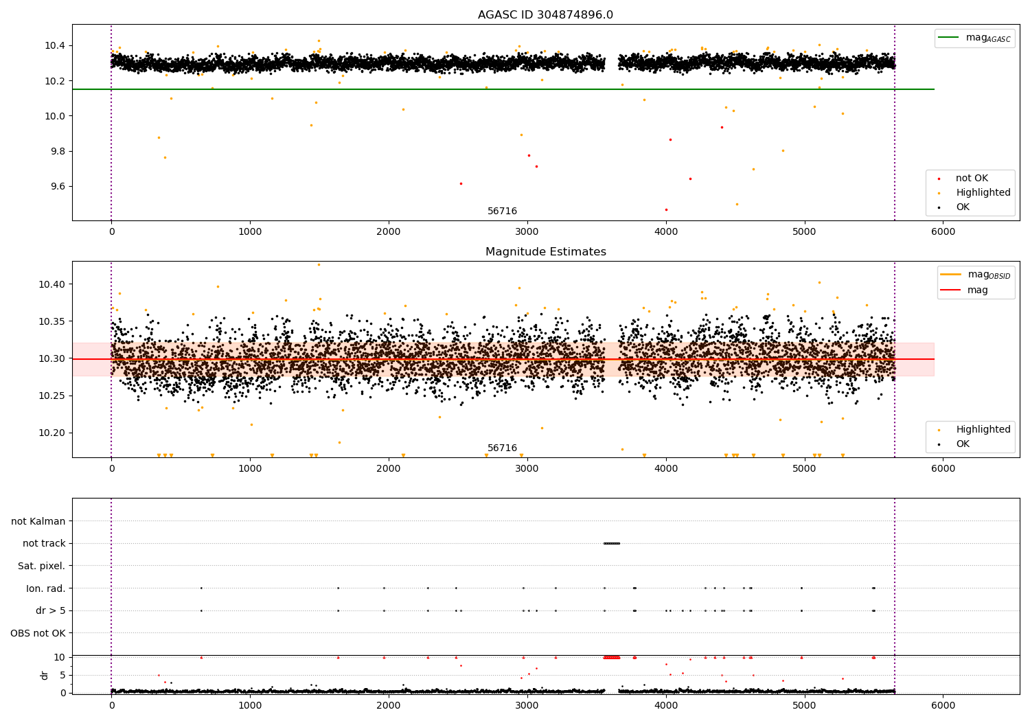1030x721 pixels.
Task: Click the green mag AGASC horizontal line in plot
Action: click(503, 89)
